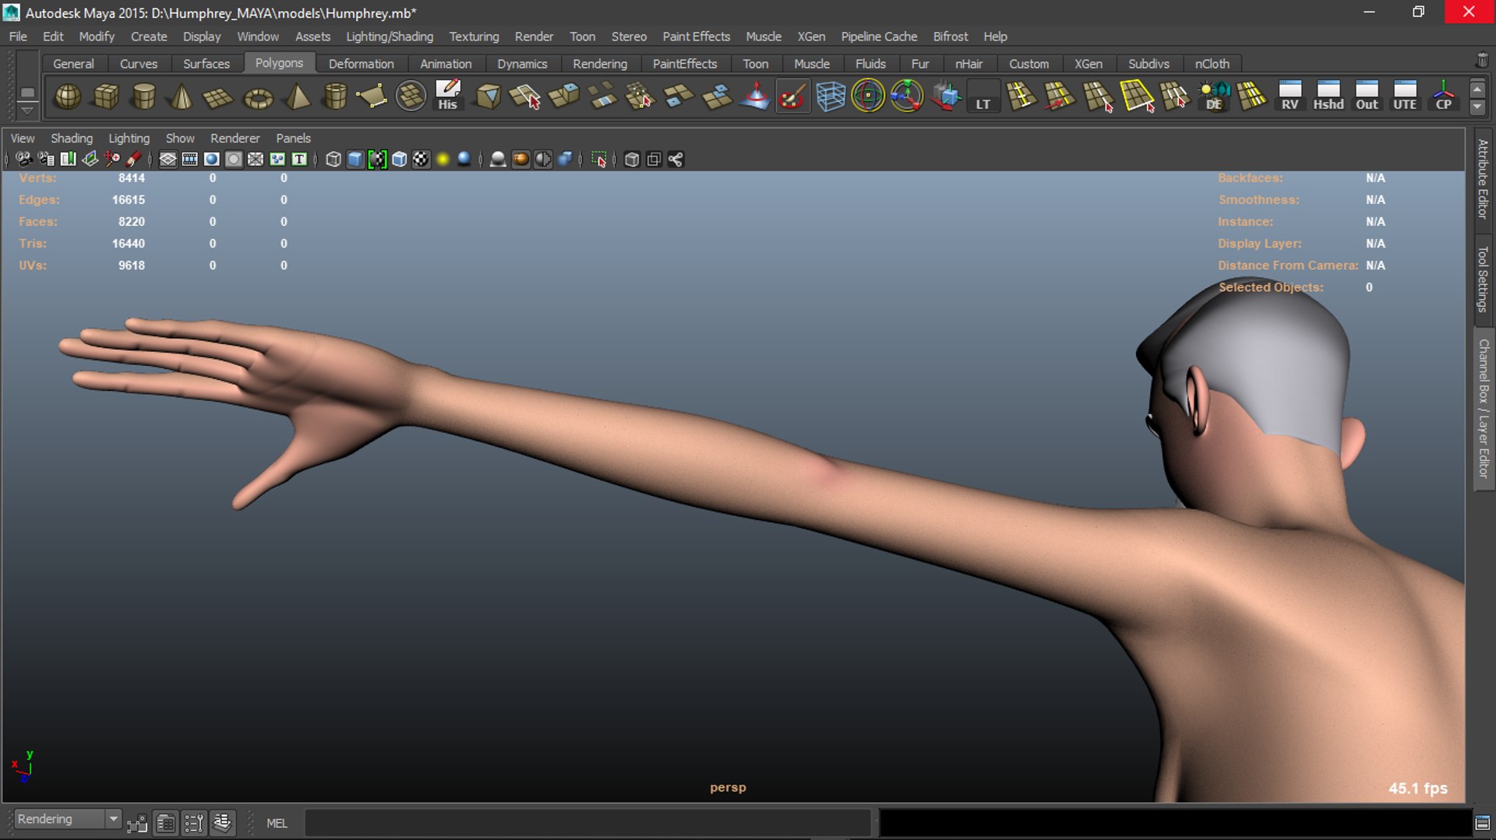Toggle the film gate display
The width and height of the screenshot is (1496, 840).
click(x=189, y=160)
